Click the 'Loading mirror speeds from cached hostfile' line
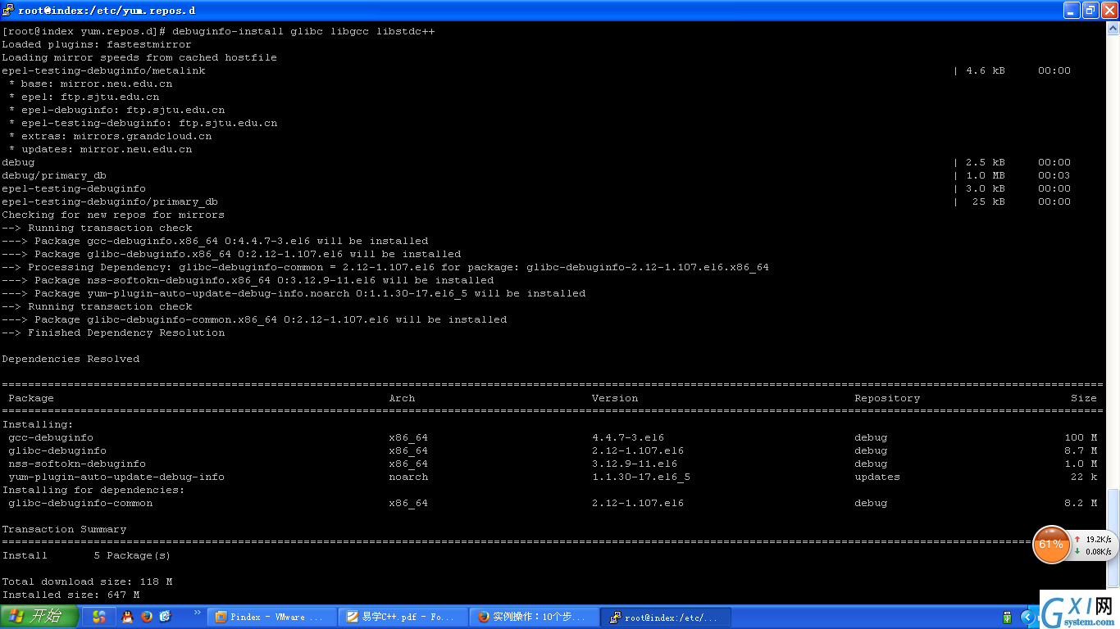This screenshot has height=629, width=1120. [x=139, y=57]
